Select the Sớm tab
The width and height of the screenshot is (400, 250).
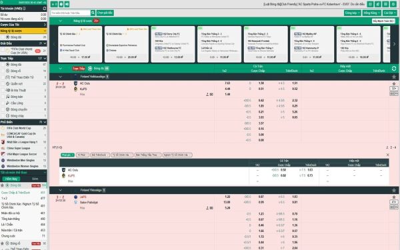coord(35,179)
